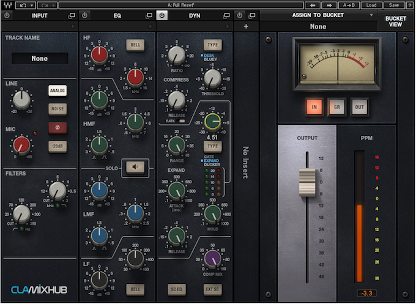This screenshot has height=304, width=416.
Task: Toggle the NOISE button
Action: click(x=58, y=109)
